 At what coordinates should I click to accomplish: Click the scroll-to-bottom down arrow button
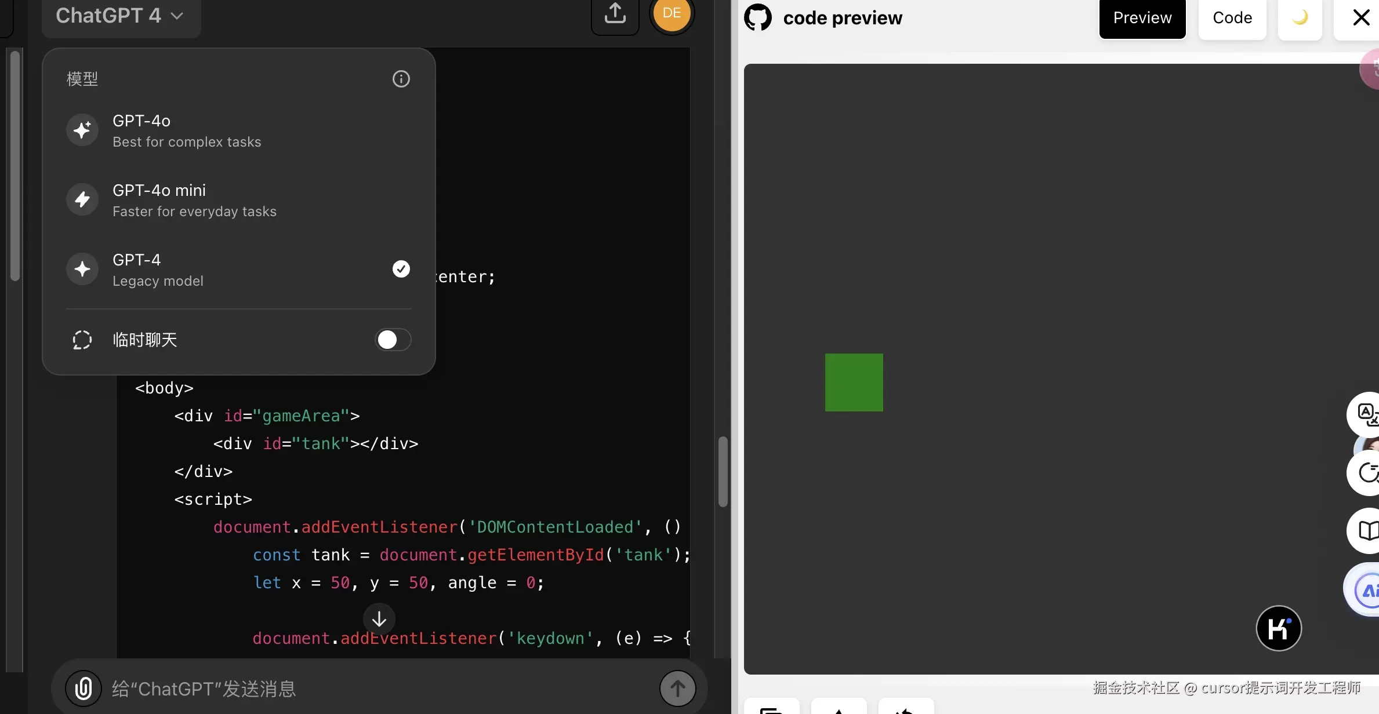tap(379, 619)
